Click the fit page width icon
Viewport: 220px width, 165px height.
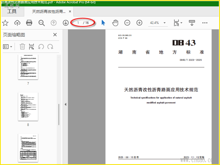176,23
